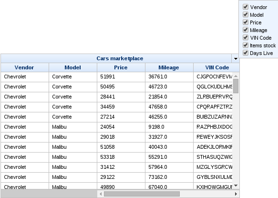Image resolution: width=278 pixels, height=198 pixels.
Task: Uncheck the Model column checkbox
Action: coord(246,14)
